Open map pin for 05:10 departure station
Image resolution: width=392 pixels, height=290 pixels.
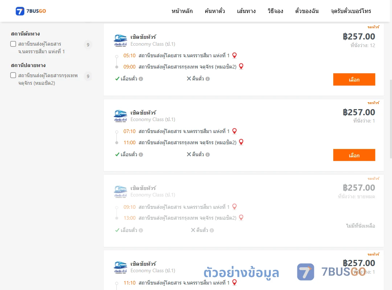(234, 55)
